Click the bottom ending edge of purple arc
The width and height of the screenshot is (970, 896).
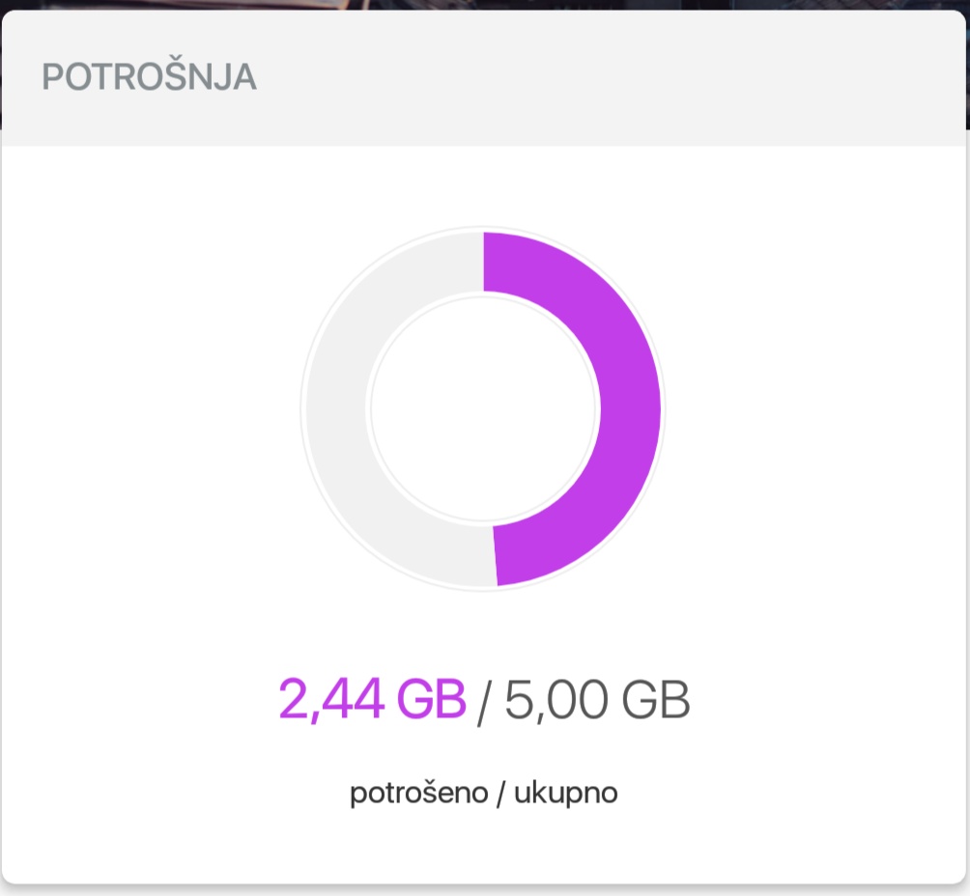[x=495, y=555]
